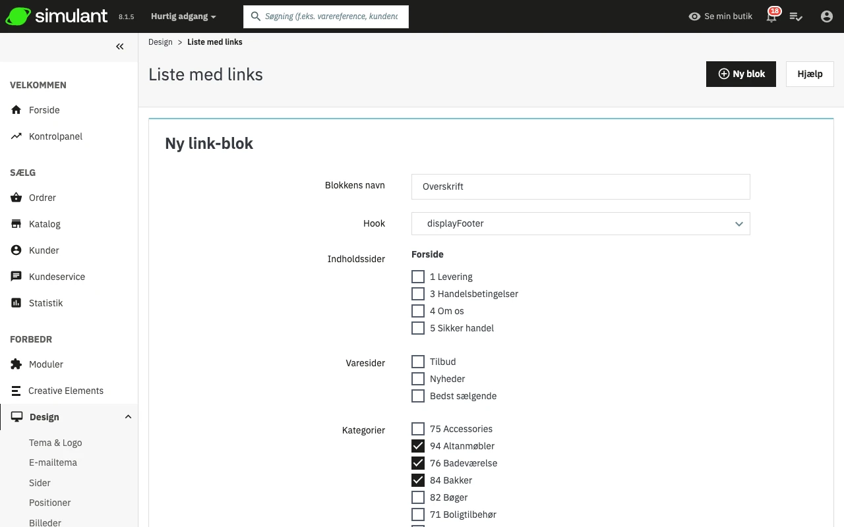The width and height of the screenshot is (844, 527).
Task: Click the Ny blok button
Action: (740, 74)
